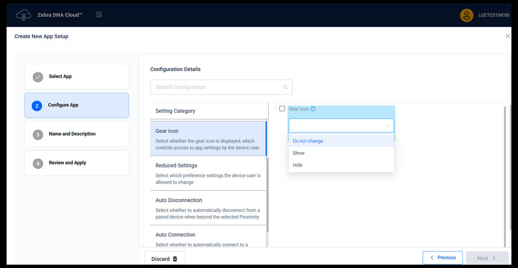Click the Previous button

click(x=442, y=257)
